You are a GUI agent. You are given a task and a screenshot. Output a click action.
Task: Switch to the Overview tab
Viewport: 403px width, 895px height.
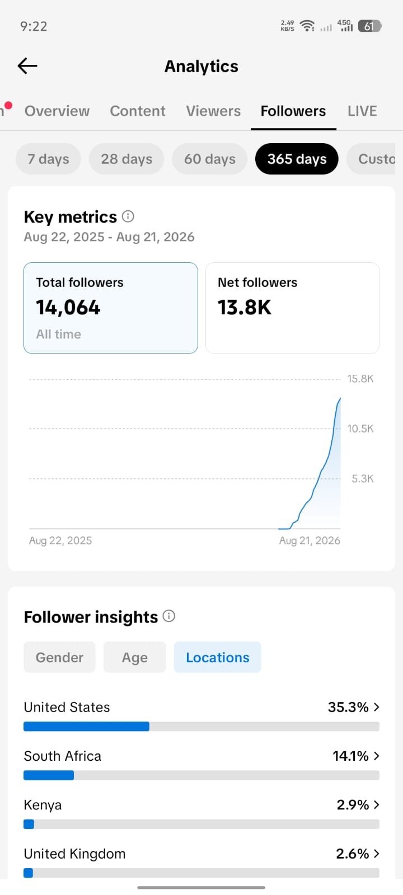(x=57, y=111)
